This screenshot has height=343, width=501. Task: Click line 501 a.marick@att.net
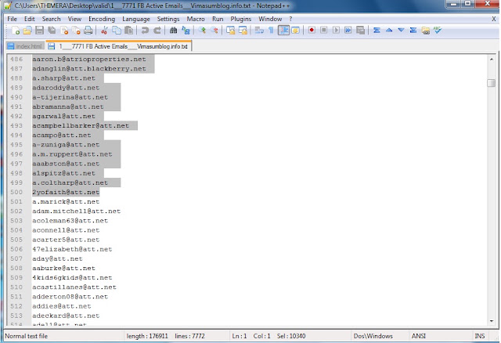tap(66, 202)
